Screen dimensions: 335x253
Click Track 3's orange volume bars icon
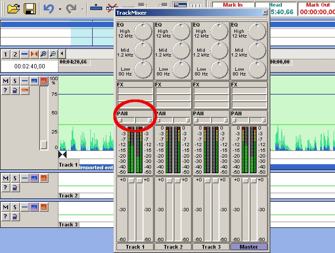(44, 207)
